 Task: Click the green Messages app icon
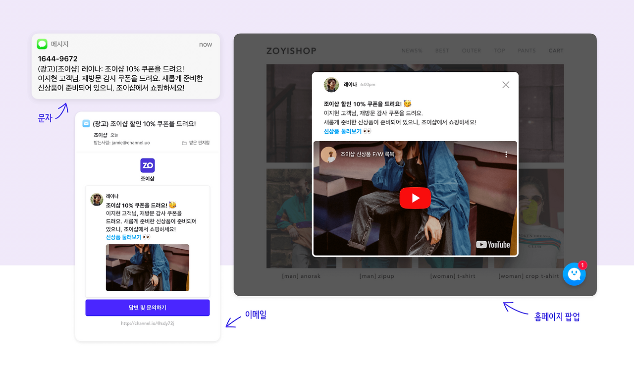(x=42, y=44)
